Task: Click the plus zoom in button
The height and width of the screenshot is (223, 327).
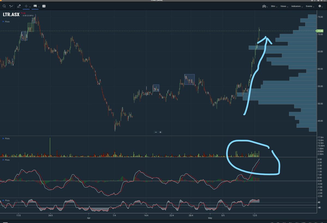Action: [x=161, y=132]
